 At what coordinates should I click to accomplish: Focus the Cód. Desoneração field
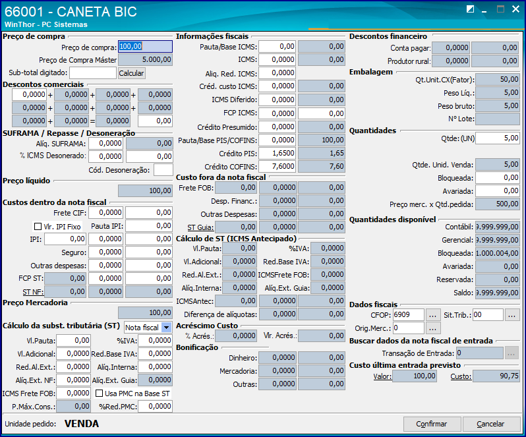tap(163, 170)
